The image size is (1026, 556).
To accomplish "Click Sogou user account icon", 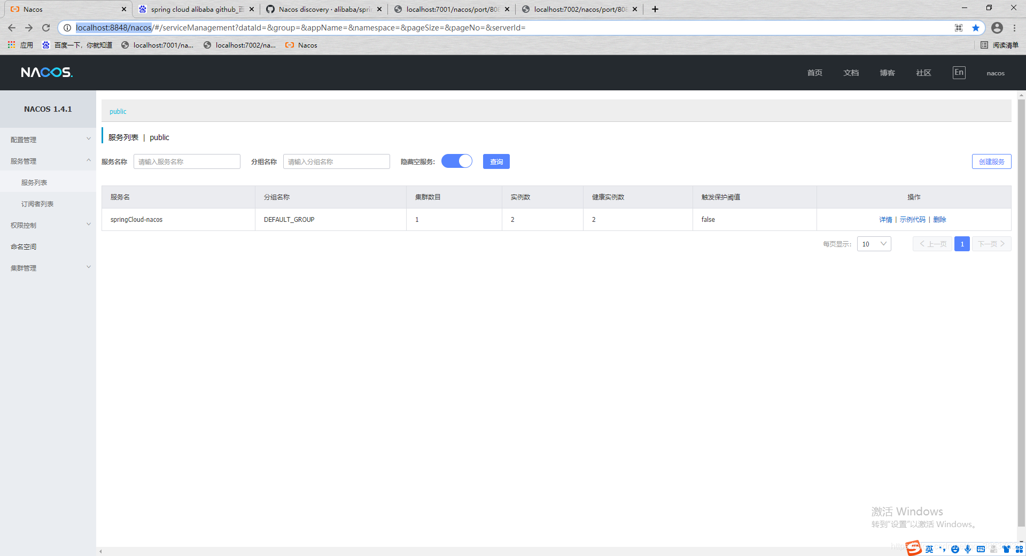I will pos(993,549).
